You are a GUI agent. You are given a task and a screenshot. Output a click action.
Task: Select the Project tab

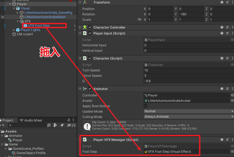[8, 120]
